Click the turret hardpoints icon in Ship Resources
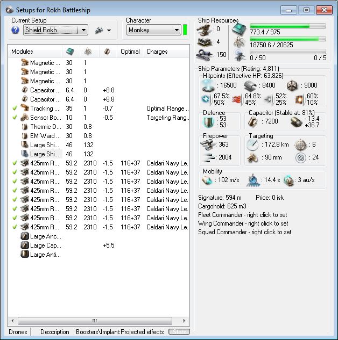The image size is (338, 340). click(204, 30)
